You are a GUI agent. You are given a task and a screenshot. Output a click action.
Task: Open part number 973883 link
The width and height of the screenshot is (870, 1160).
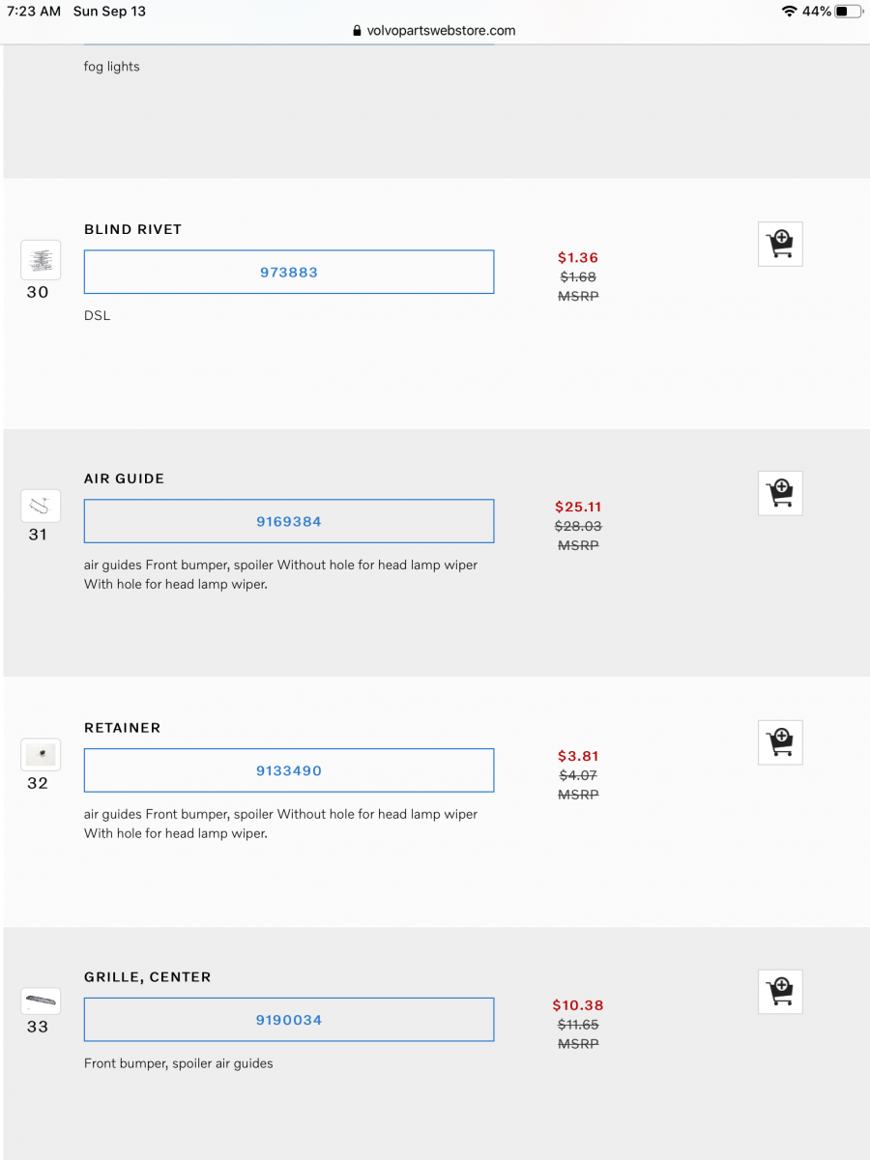[x=289, y=273]
